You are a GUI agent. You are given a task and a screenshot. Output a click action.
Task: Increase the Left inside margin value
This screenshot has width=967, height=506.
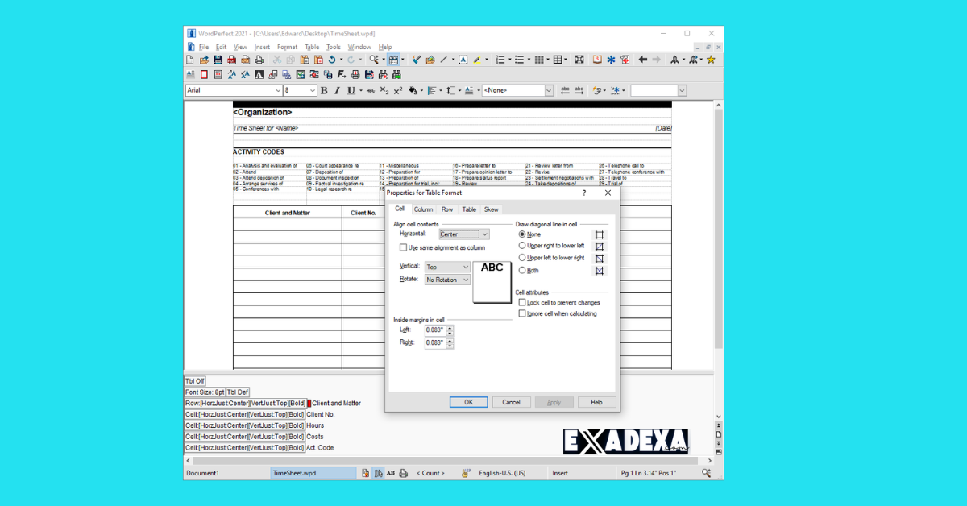click(450, 327)
